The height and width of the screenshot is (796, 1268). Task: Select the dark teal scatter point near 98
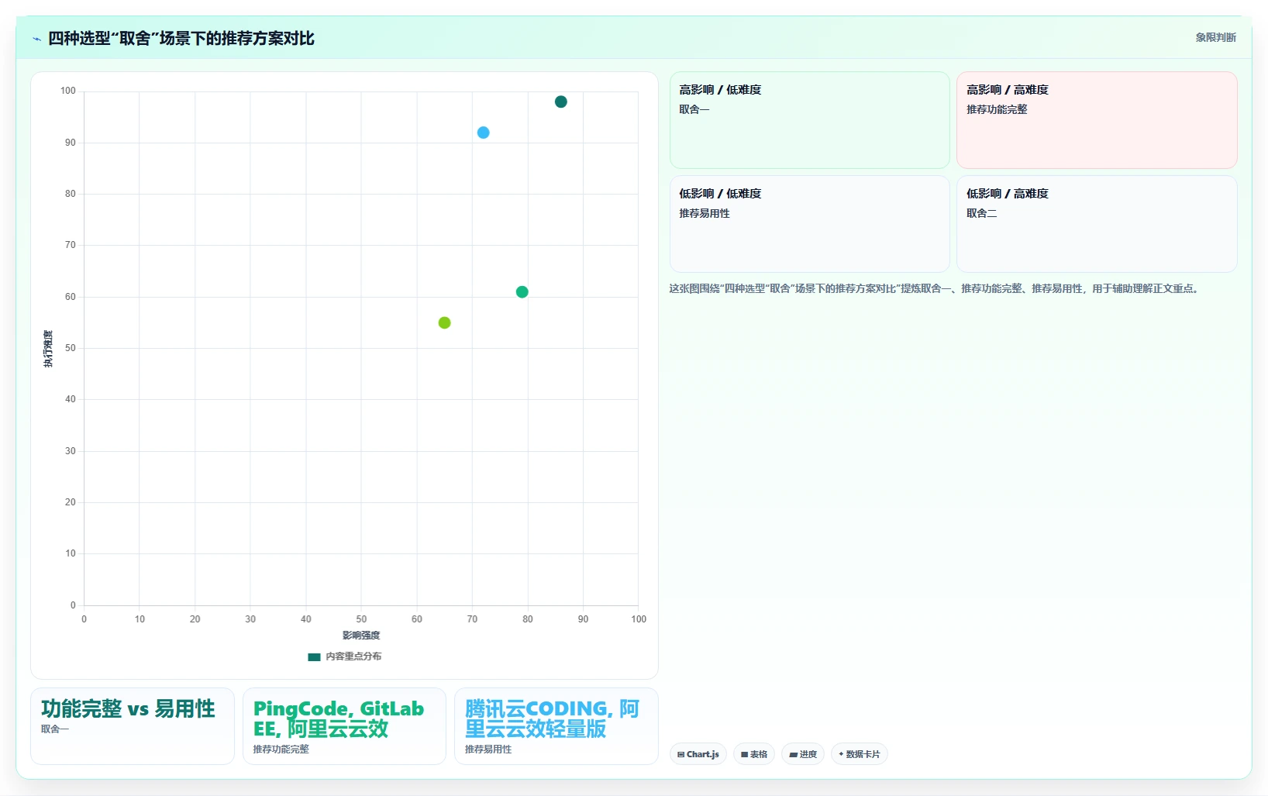point(561,102)
